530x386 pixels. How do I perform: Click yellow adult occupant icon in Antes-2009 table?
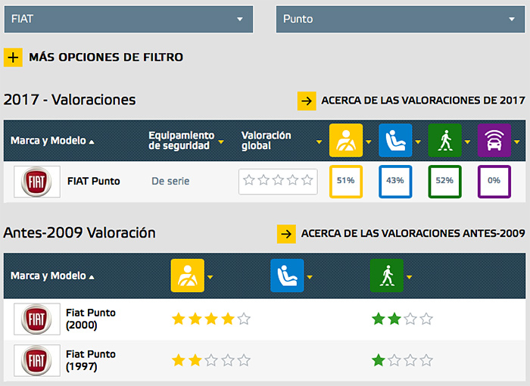[188, 275]
